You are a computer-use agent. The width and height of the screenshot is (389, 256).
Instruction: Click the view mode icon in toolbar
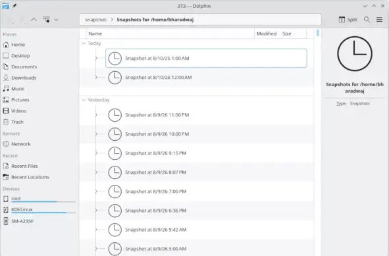(46, 19)
